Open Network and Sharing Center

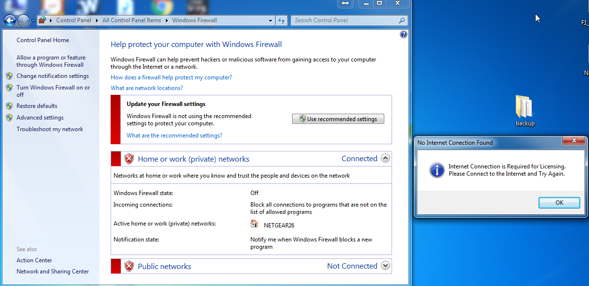(x=53, y=271)
